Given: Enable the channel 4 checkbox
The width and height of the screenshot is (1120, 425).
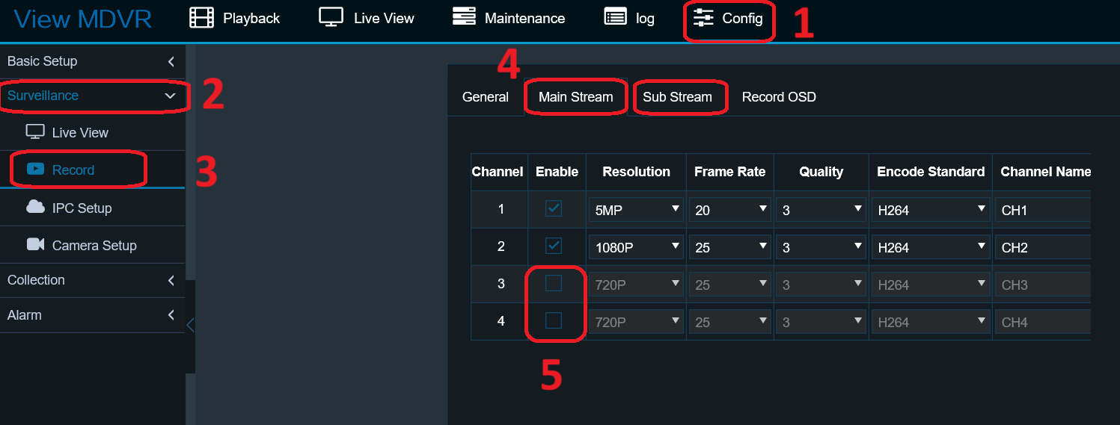Looking at the screenshot, I should pyautogui.click(x=554, y=320).
